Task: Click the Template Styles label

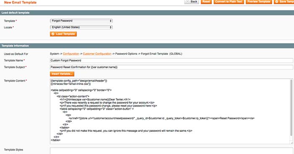Action: 13,150
